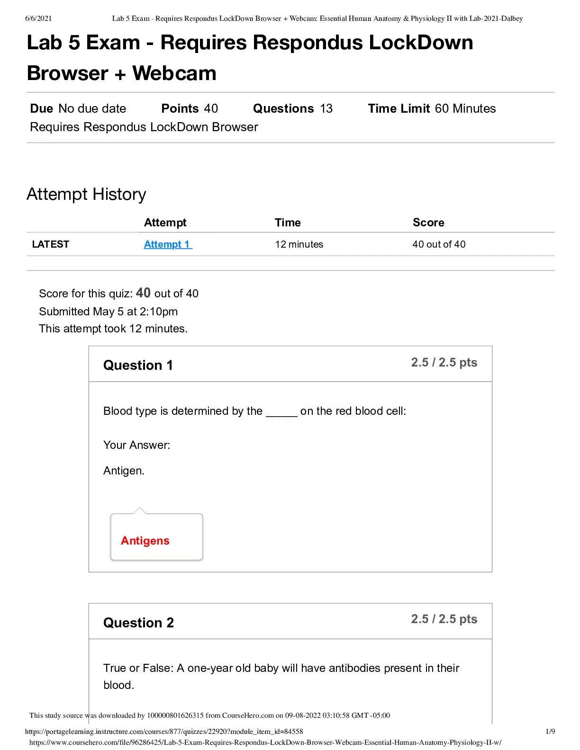Click the Score column header
The width and height of the screenshot is (580, 750).
coord(428,223)
